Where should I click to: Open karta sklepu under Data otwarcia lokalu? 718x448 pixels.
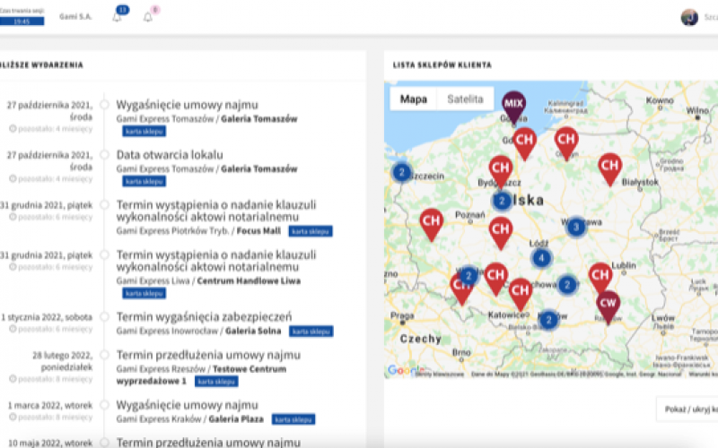(144, 182)
